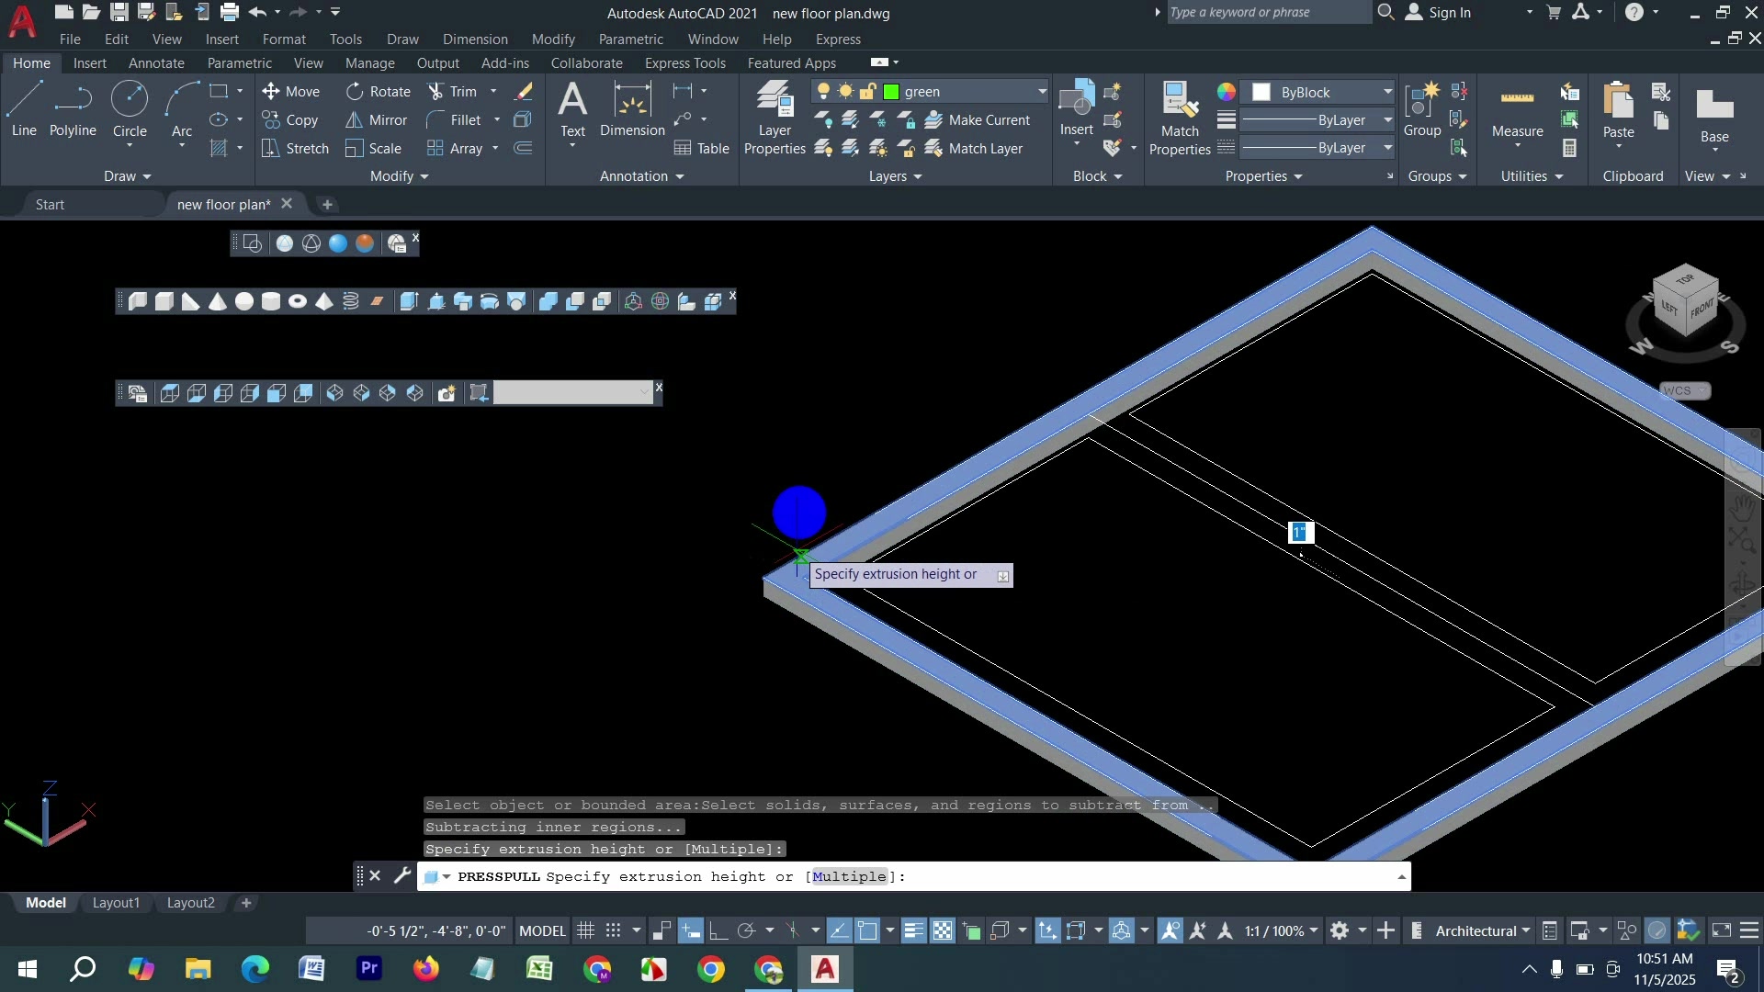Image resolution: width=1764 pixels, height=992 pixels.
Task: Open the New View camera icon
Action: pos(447,394)
